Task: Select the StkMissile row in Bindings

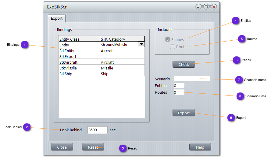Action: (x=79, y=68)
